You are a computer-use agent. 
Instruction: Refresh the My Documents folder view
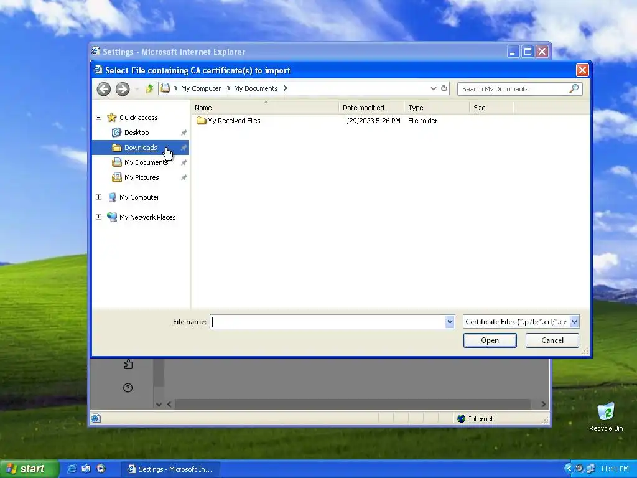coord(444,88)
